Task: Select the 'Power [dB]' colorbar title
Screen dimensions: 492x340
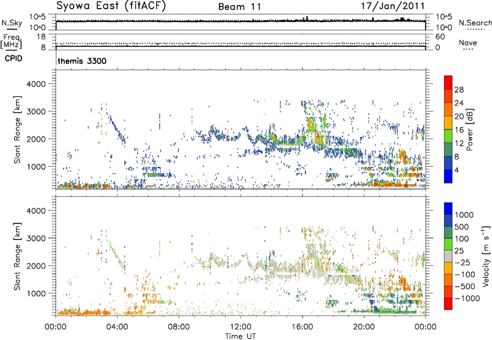Action: [x=469, y=129]
